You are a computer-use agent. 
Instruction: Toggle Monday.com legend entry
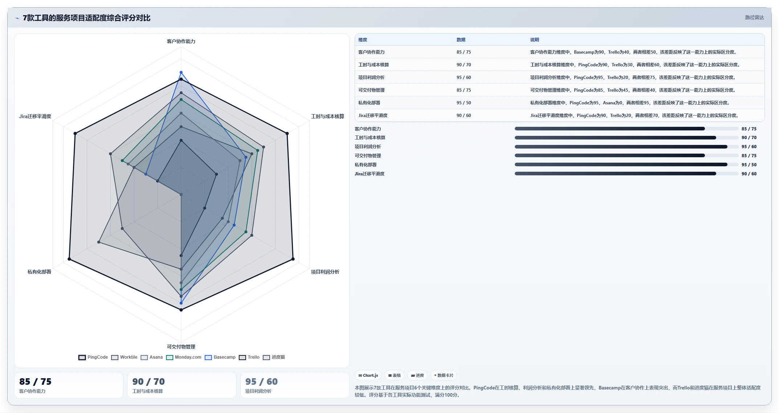[184, 357]
